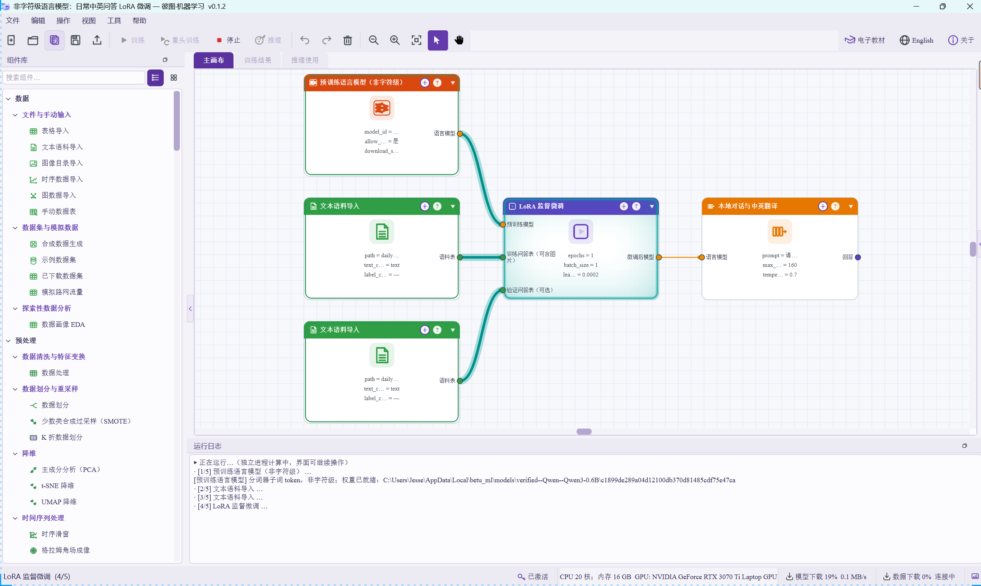The image size is (981, 586).
Task: Open dropdown arrow on LoRA 监督微调 node
Action: [x=652, y=207]
